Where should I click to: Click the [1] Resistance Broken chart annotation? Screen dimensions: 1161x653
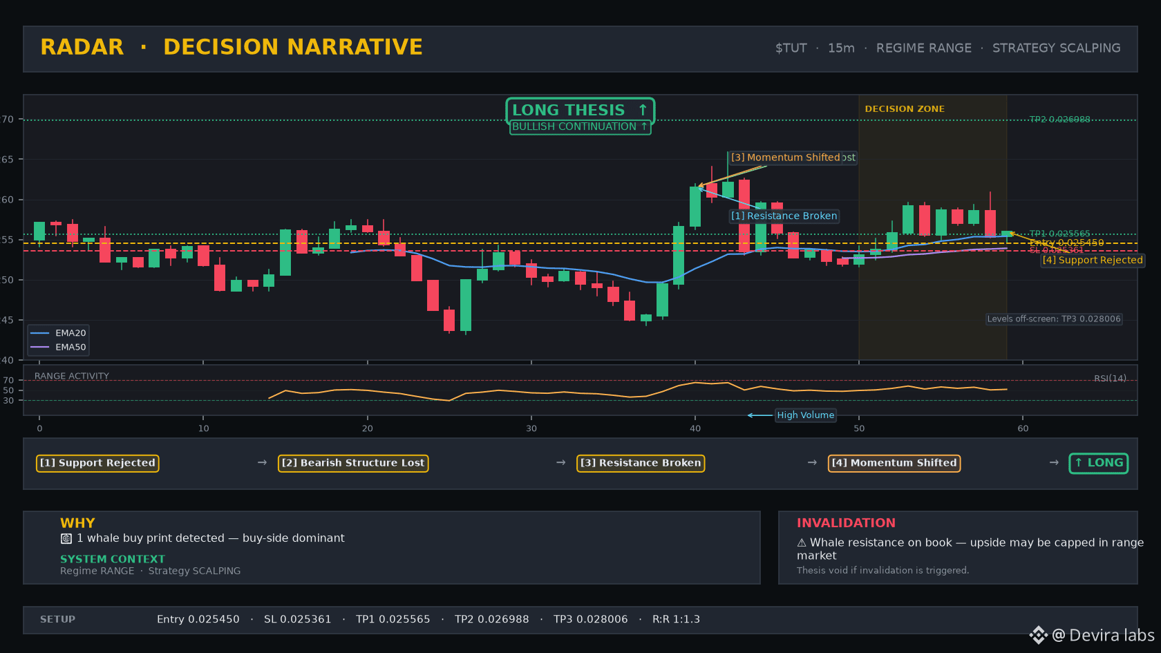tap(784, 216)
